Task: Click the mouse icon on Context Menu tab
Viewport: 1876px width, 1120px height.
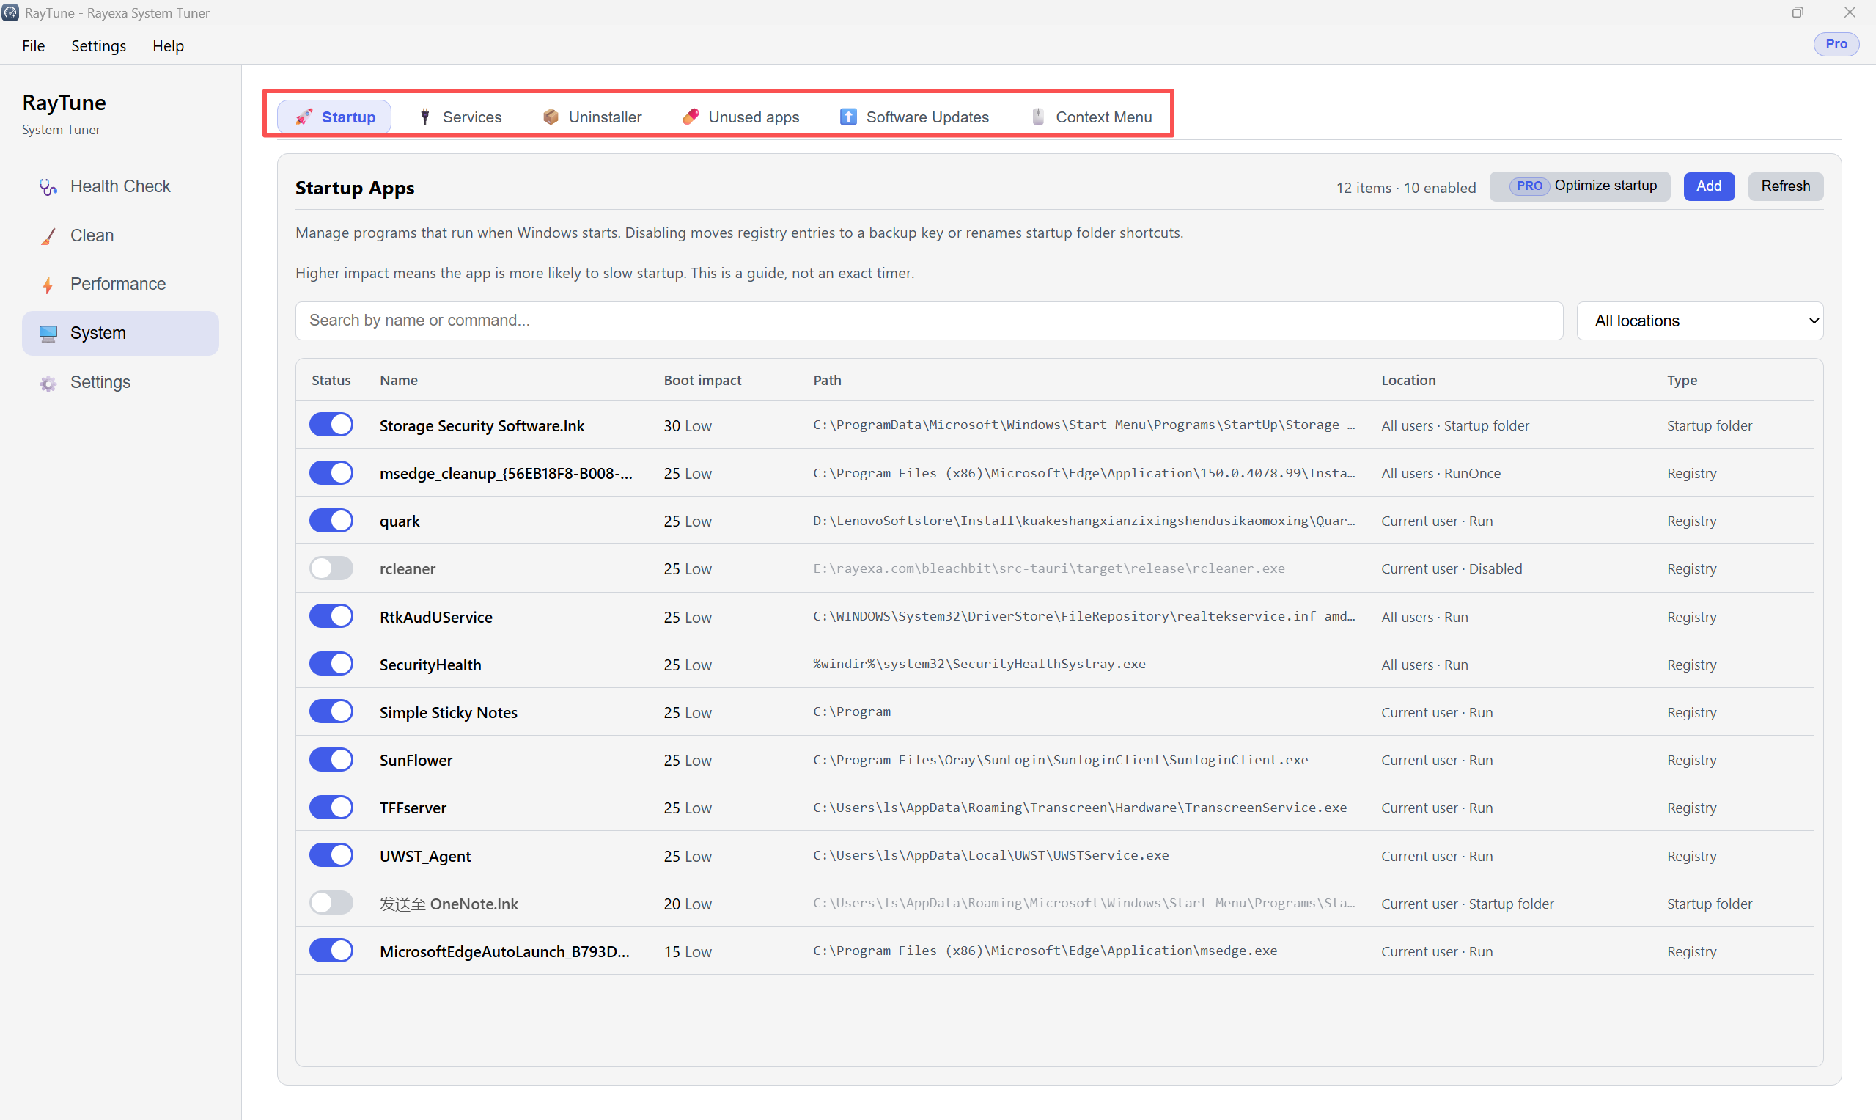Action: 1038,117
